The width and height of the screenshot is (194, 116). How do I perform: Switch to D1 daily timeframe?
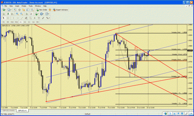(29, 22)
